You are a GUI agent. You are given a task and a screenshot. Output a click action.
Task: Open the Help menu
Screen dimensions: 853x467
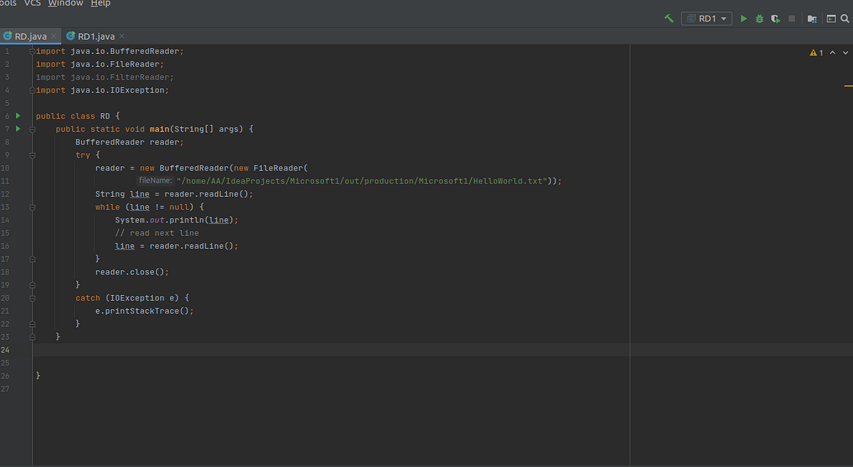(100, 4)
